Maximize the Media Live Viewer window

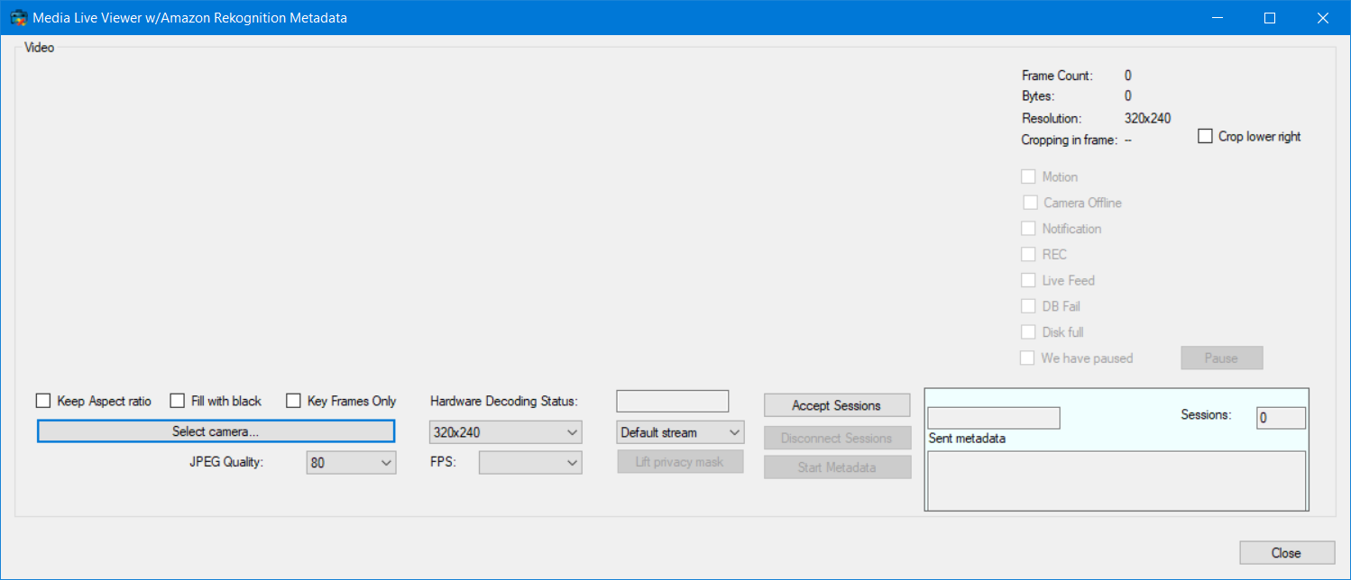tap(1270, 18)
